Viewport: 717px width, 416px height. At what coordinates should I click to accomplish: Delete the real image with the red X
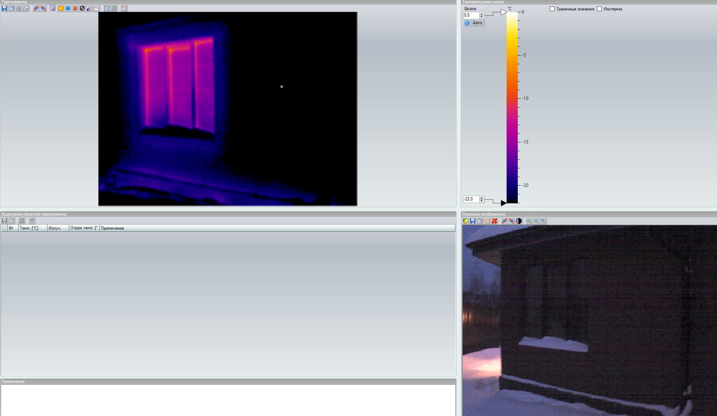pos(494,221)
